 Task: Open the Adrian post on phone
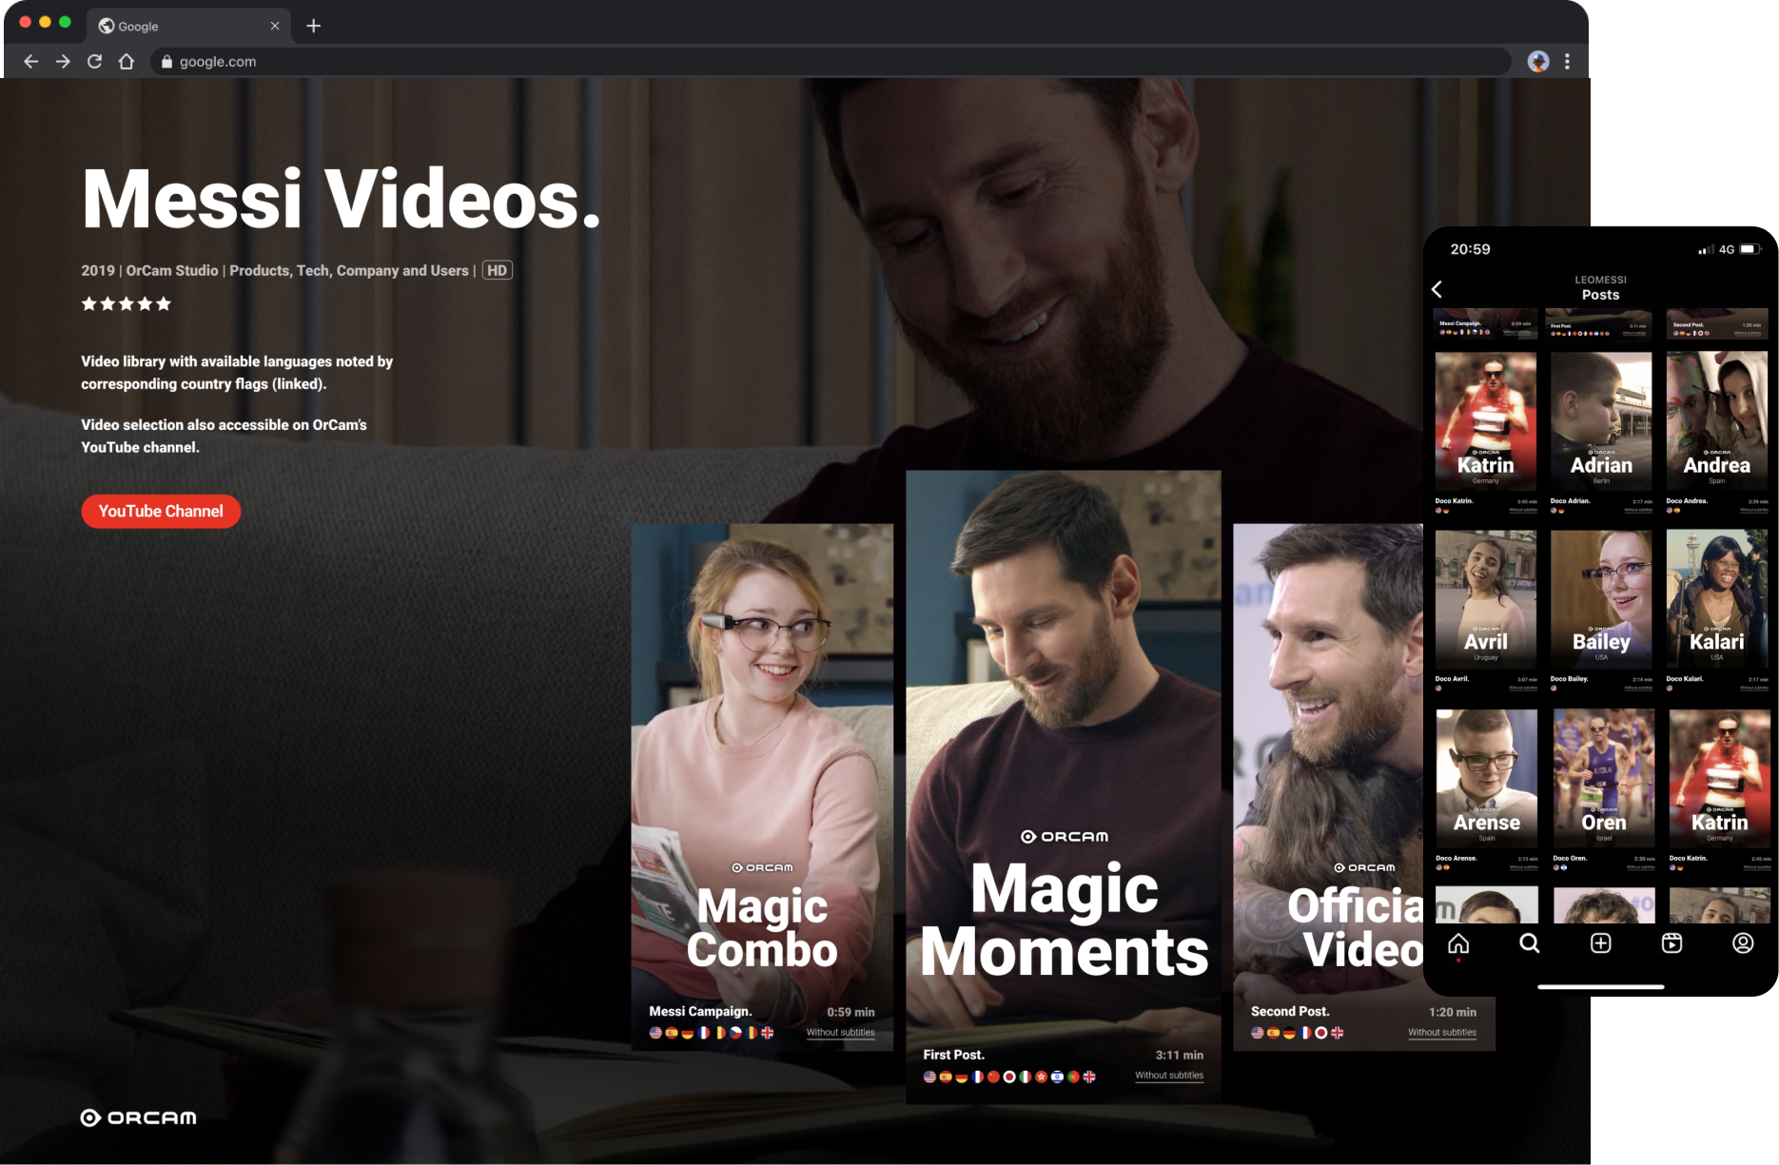[x=1601, y=420]
